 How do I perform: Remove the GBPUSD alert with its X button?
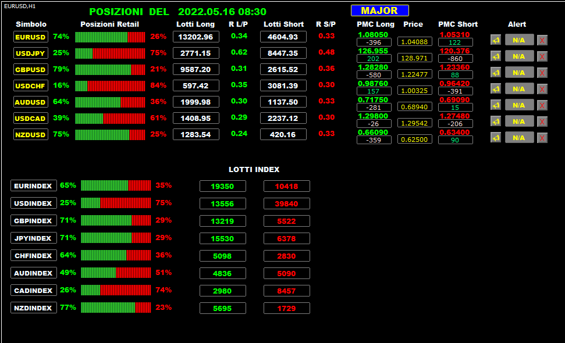(x=542, y=73)
